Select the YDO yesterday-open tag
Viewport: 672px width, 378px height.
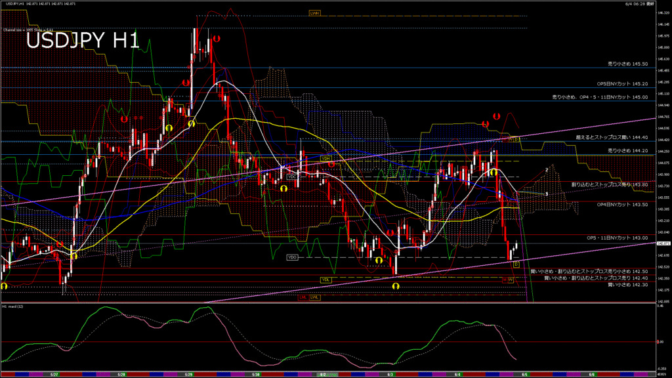[292, 257]
